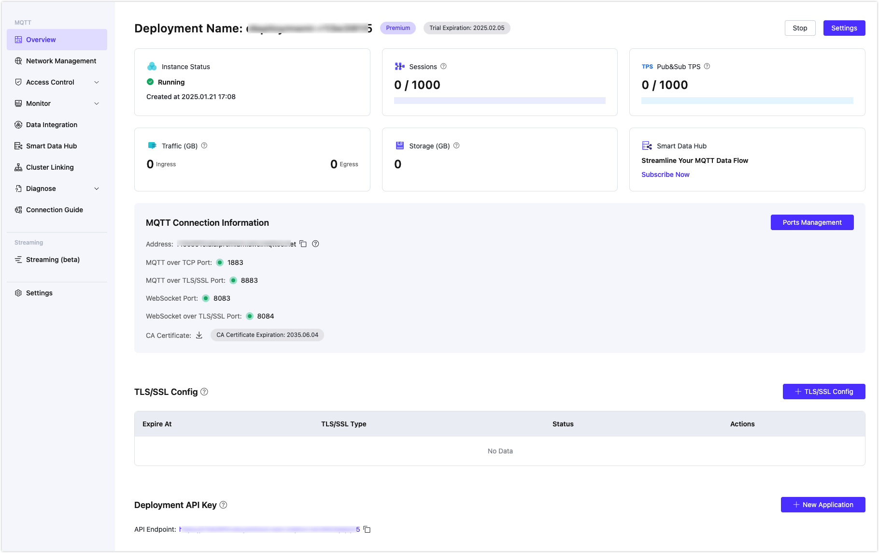
Task: Click the Connection Guide icon
Action: (18, 210)
